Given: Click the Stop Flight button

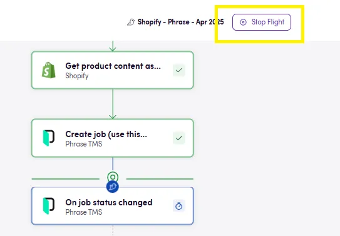Looking at the screenshot, I should click(x=262, y=22).
